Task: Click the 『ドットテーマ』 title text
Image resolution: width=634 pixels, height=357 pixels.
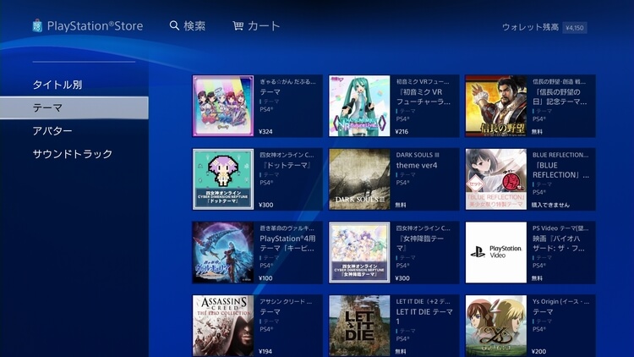Action: point(287,165)
